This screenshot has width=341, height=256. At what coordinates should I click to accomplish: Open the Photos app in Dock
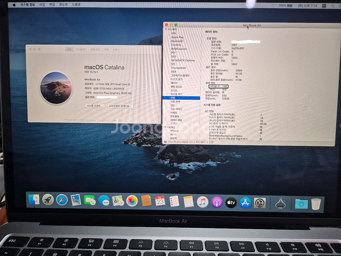point(132,201)
